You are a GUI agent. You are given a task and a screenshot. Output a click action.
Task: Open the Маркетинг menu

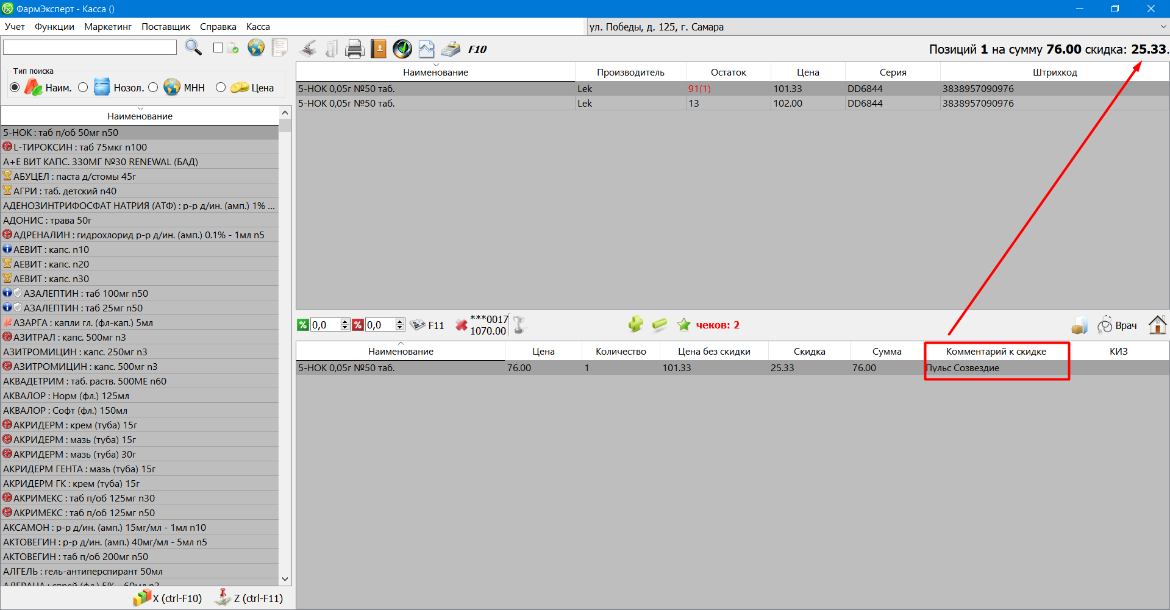(108, 27)
